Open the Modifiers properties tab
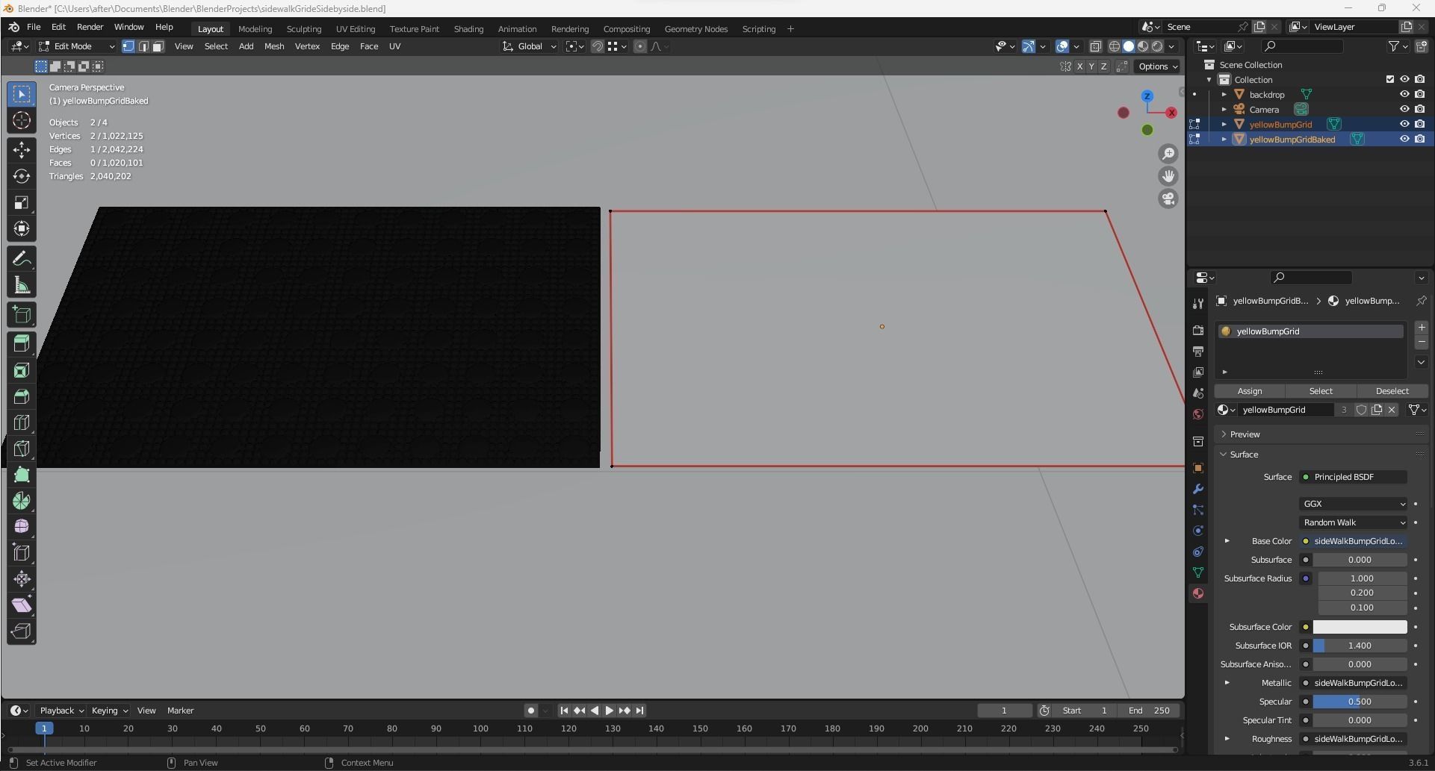1435x771 pixels. click(1198, 489)
